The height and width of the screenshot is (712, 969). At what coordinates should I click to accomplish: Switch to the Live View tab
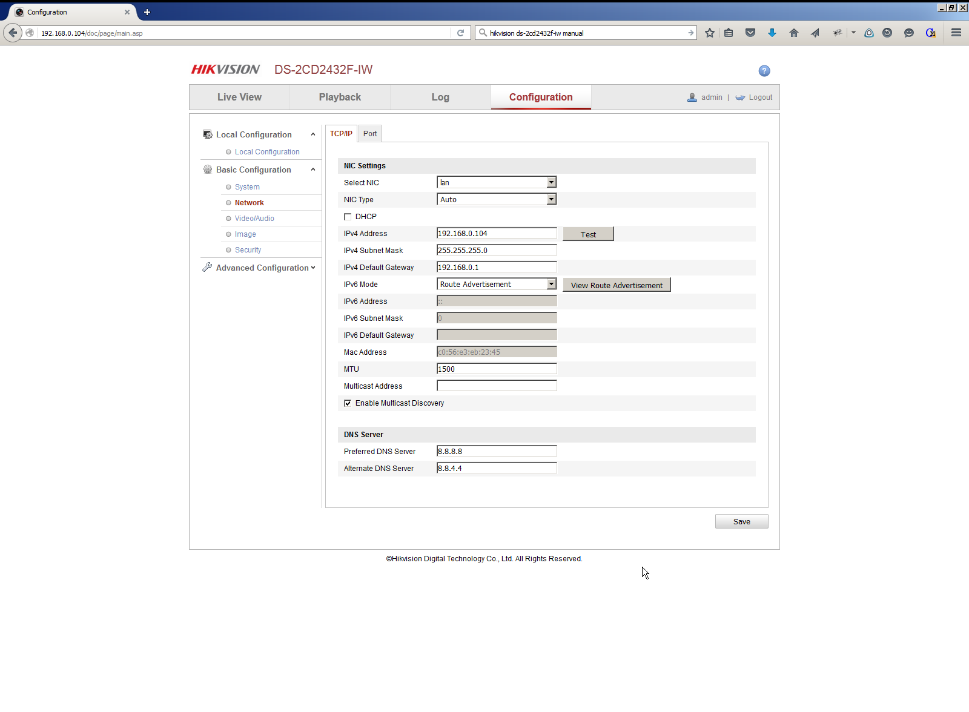coord(239,97)
